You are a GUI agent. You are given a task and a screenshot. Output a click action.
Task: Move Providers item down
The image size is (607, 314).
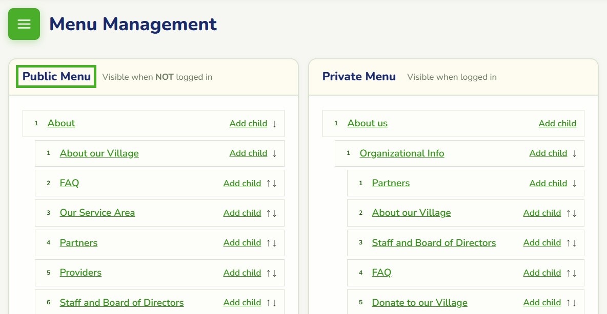(x=274, y=273)
